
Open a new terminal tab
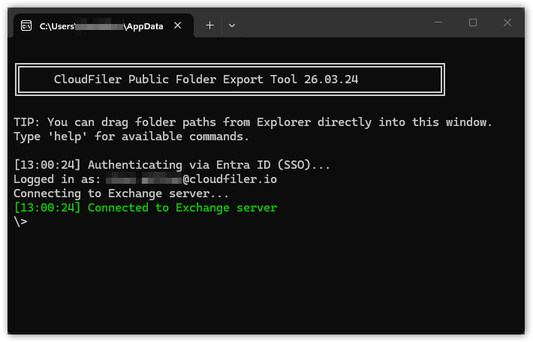pos(209,25)
